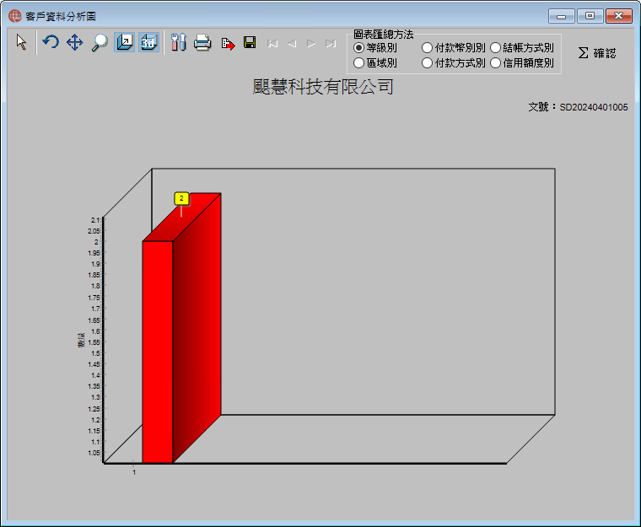Click the yellow value label 2
Image resolution: width=641 pixels, height=527 pixels.
(181, 199)
